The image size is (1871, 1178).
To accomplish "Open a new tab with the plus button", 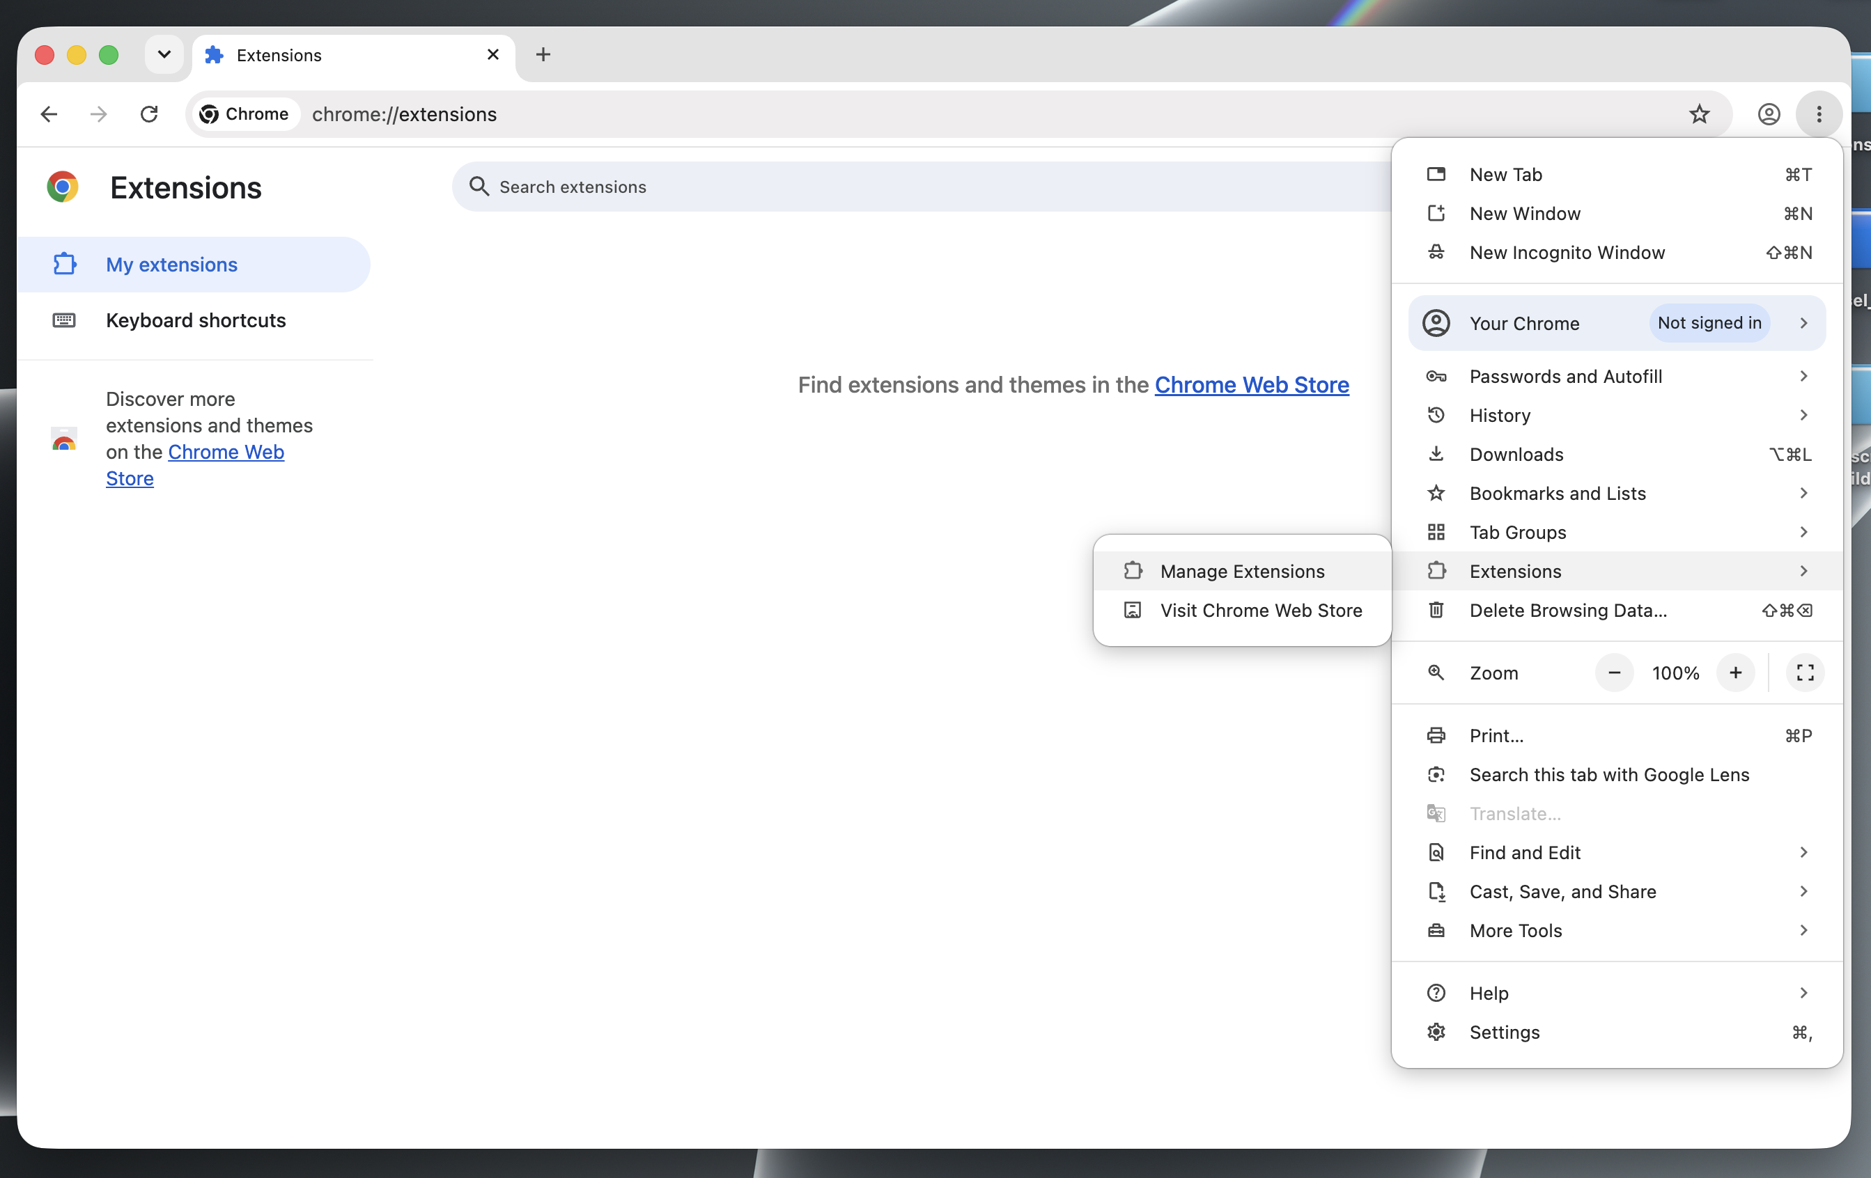I will click(543, 54).
